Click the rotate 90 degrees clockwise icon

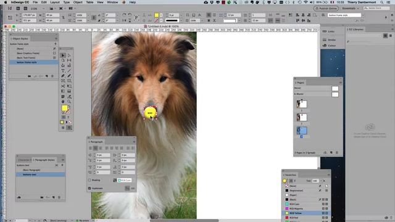pyautogui.click(x=124, y=15)
